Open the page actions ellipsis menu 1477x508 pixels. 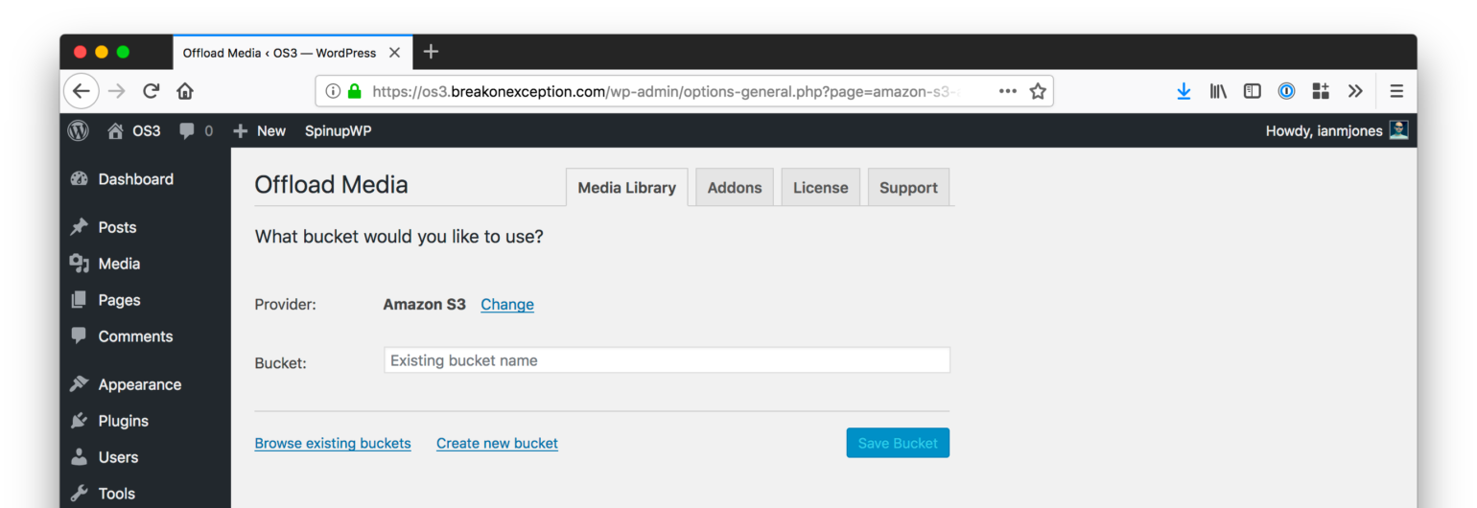1007,91
